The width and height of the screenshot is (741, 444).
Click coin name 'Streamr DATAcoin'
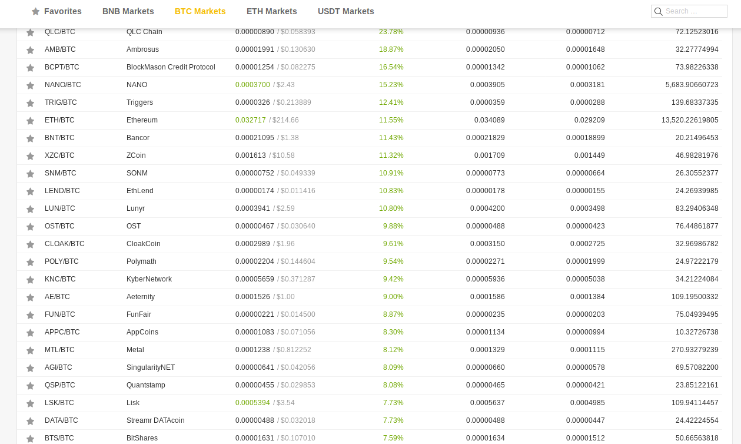coord(155,420)
